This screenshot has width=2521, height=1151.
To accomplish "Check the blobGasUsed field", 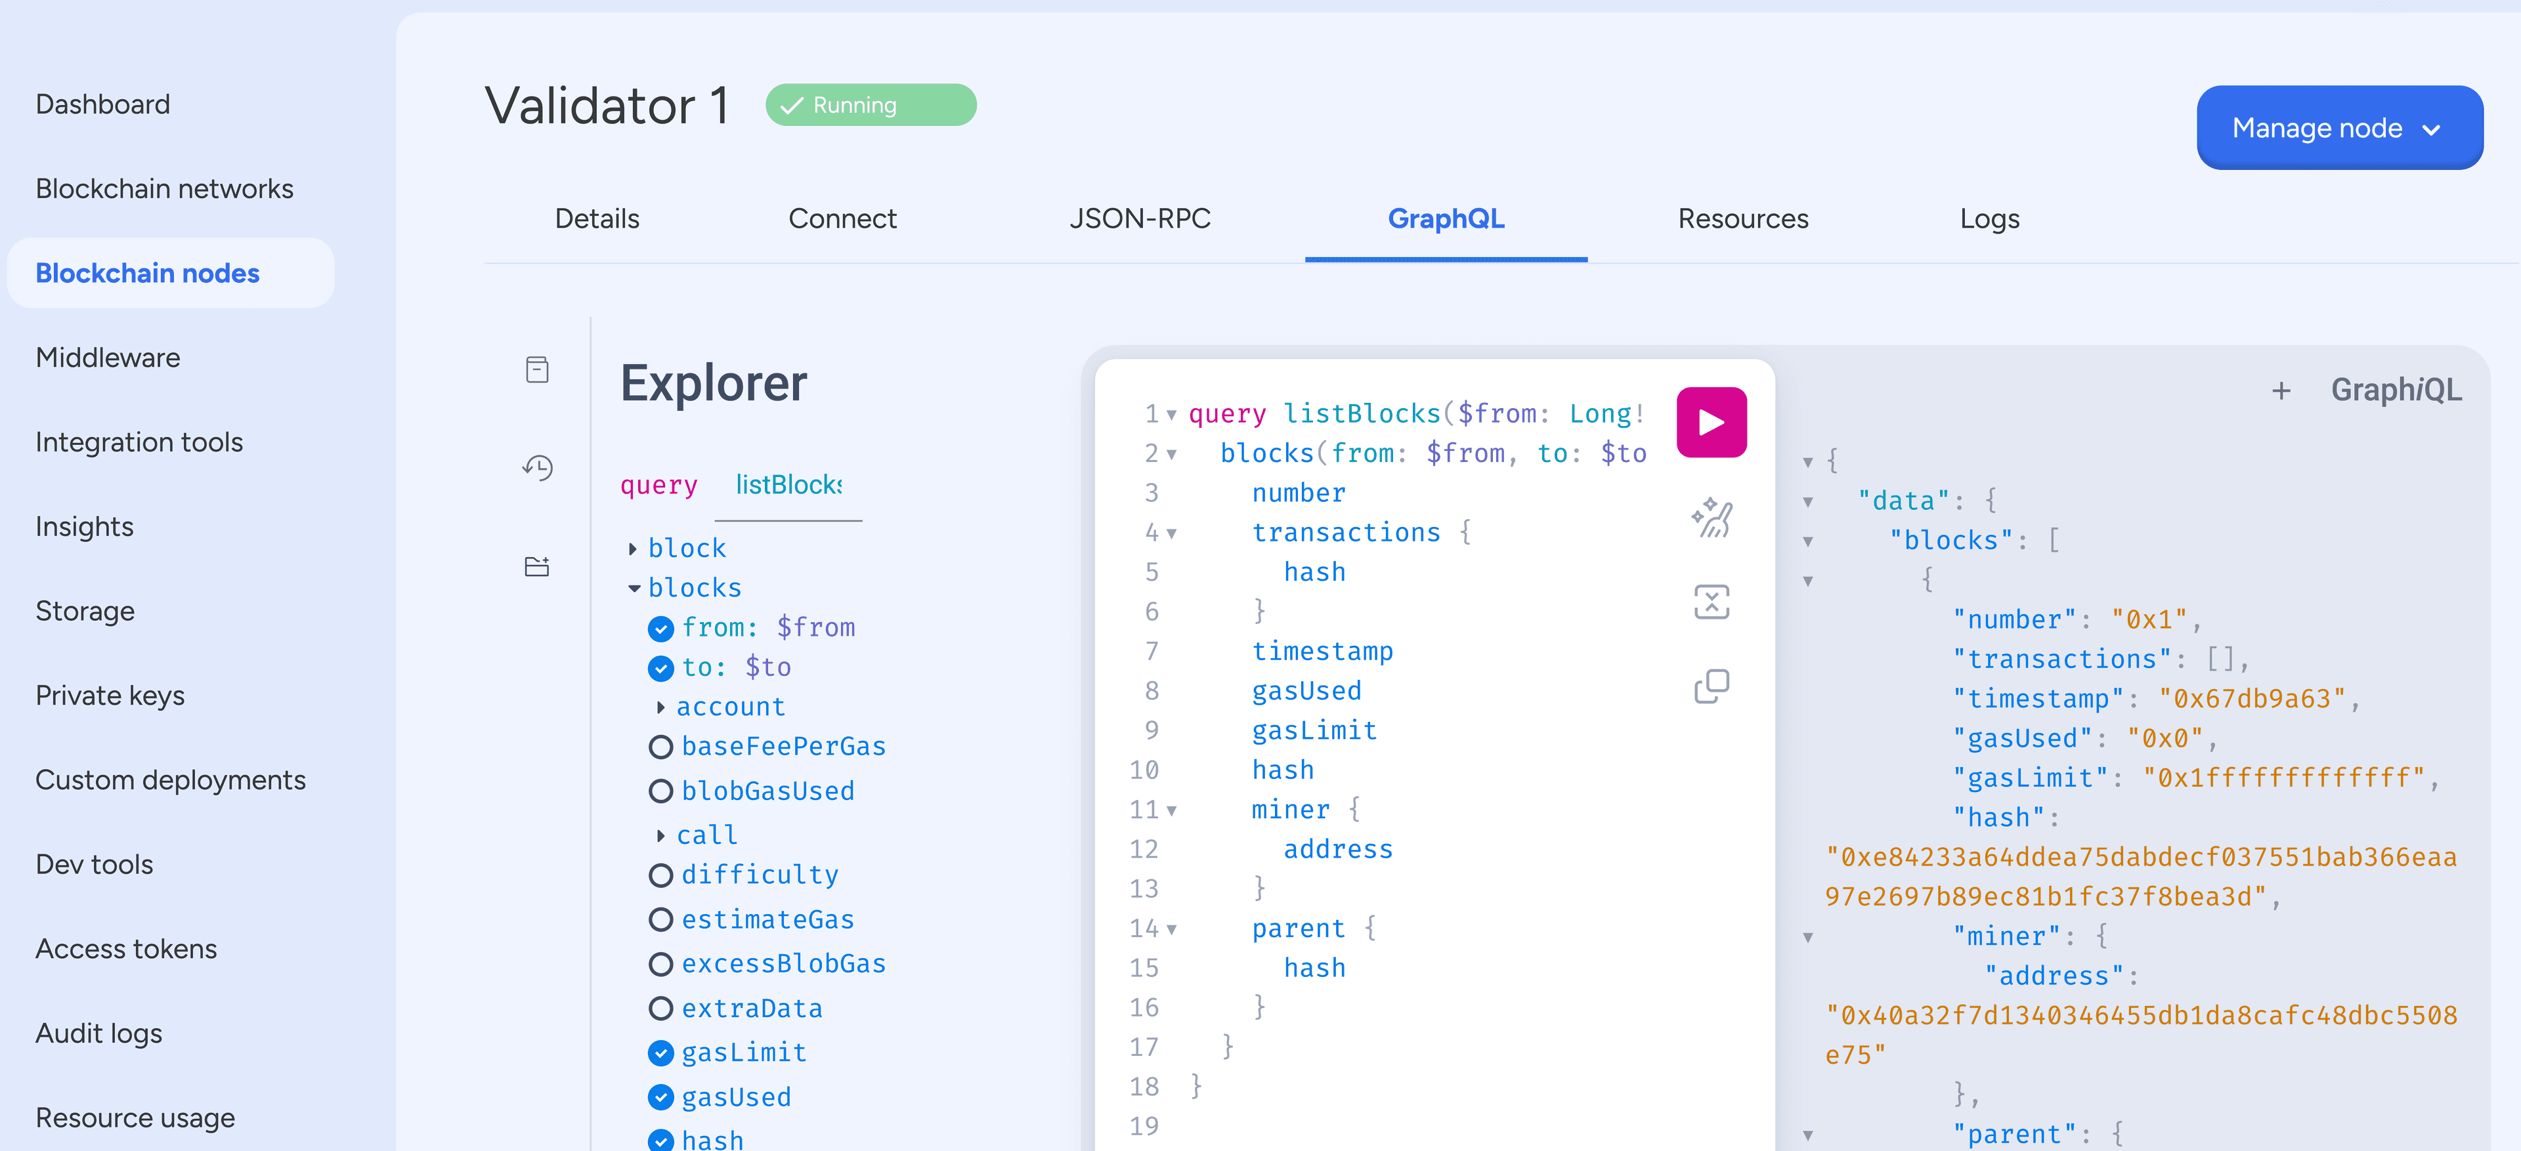I will (x=660, y=791).
